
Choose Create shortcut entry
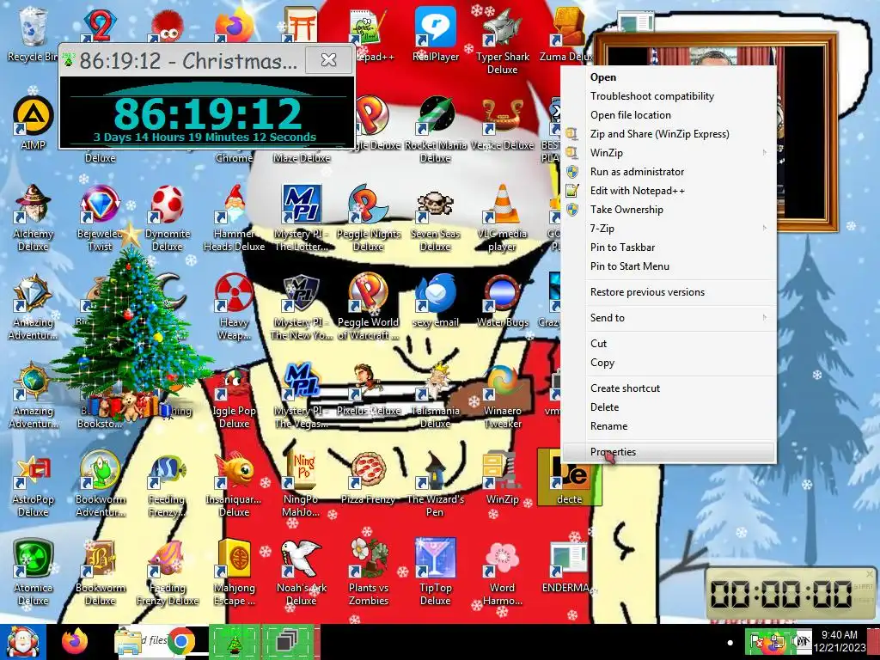coord(669,388)
